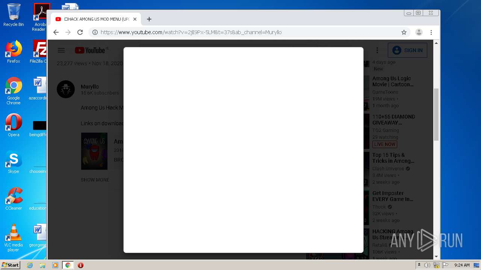Click the GameToons channel name
Image resolution: width=481 pixels, height=270 pixels.
[385, 92]
